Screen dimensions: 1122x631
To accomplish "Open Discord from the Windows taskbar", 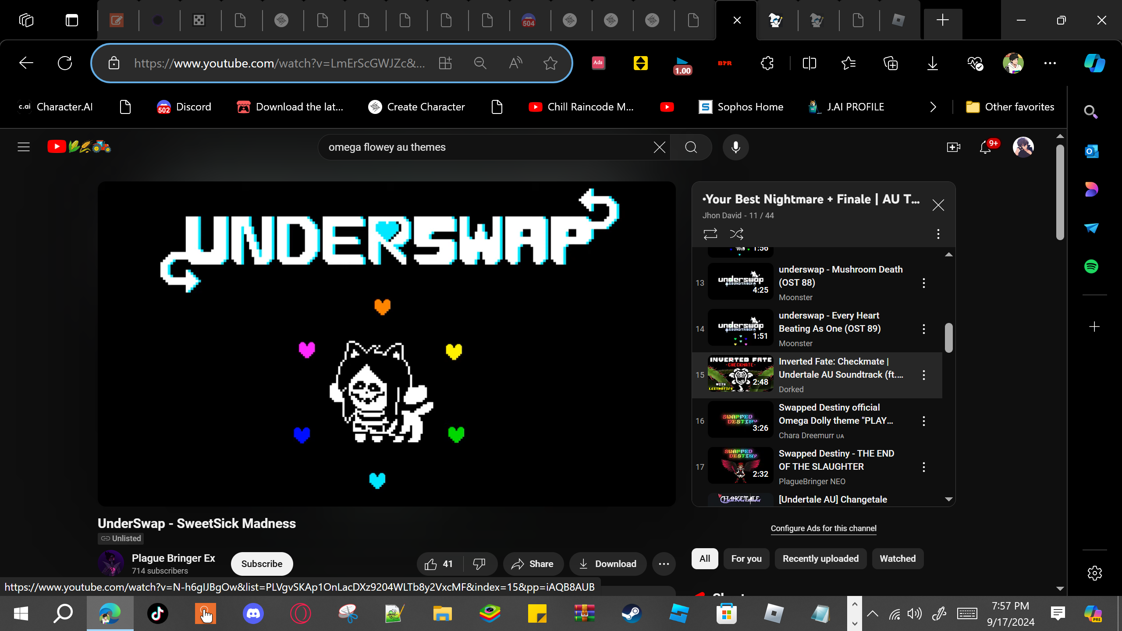I will tap(253, 613).
